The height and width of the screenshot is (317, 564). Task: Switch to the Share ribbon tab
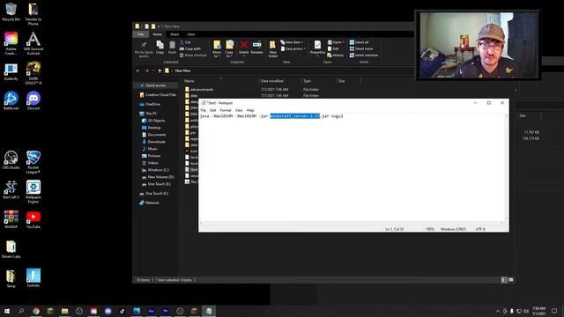pyautogui.click(x=174, y=34)
